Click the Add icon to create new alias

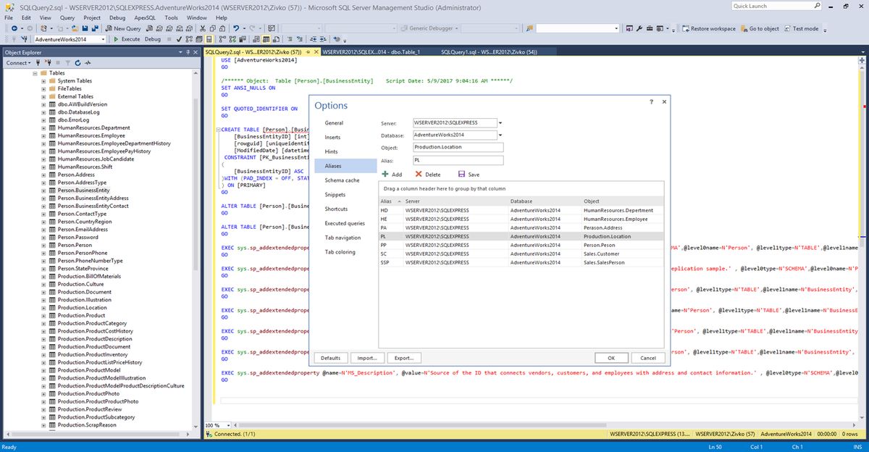click(x=385, y=174)
